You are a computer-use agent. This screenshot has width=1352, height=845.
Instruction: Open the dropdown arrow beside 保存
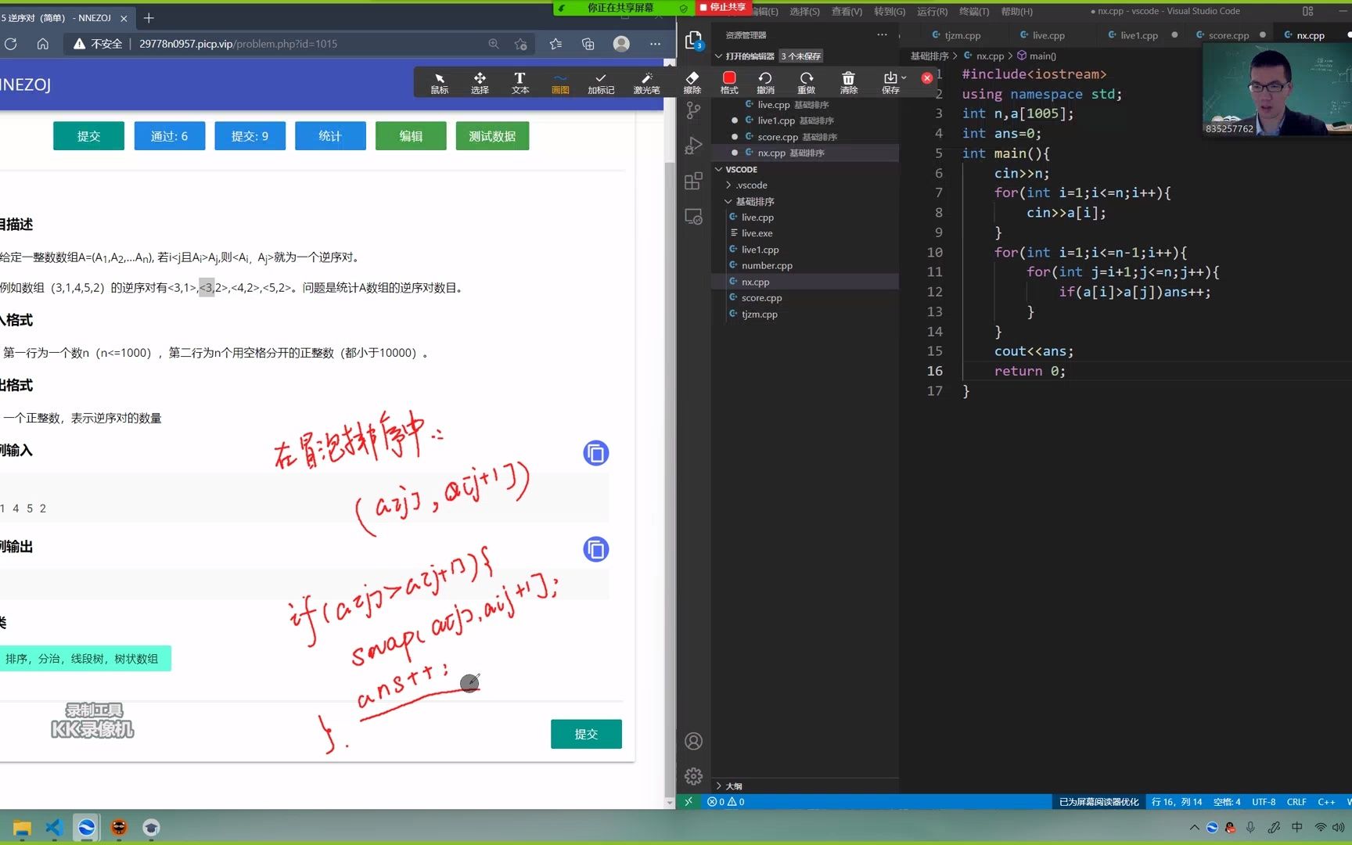tap(904, 77)
